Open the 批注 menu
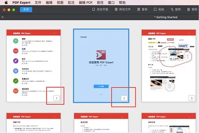Screen dimensions: 199x133 (x=71, y=3)
